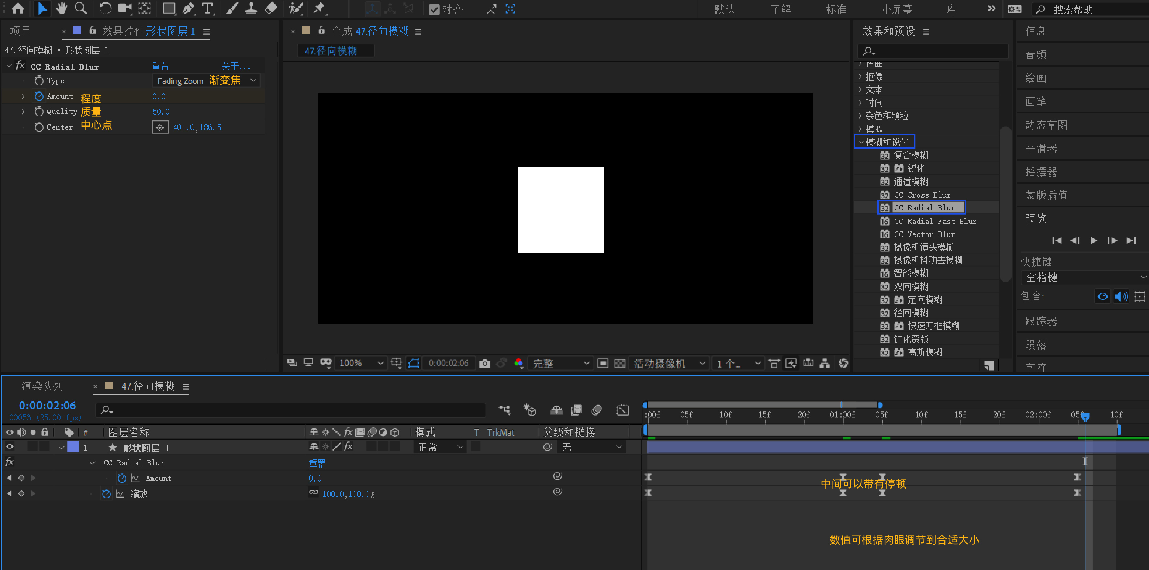Screen dimensions: 1149x570
Task: Click 重置 in the effect controls panel
Action: click(x=160, y=66)
